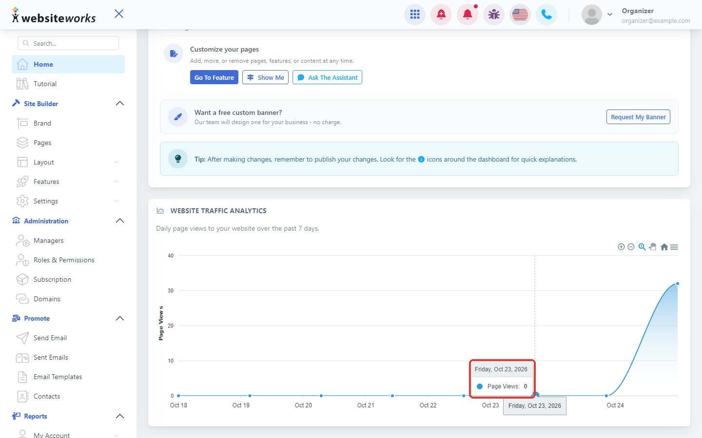Viewport: 702px width, 438px height.
Task: Open the Tutorial page
Action: click(68, 84)
